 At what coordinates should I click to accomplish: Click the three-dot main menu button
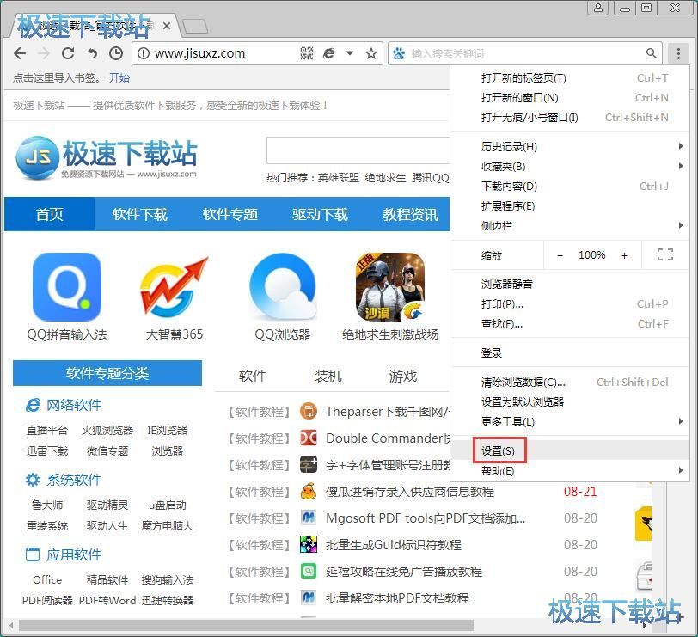[x=678, y=53]
